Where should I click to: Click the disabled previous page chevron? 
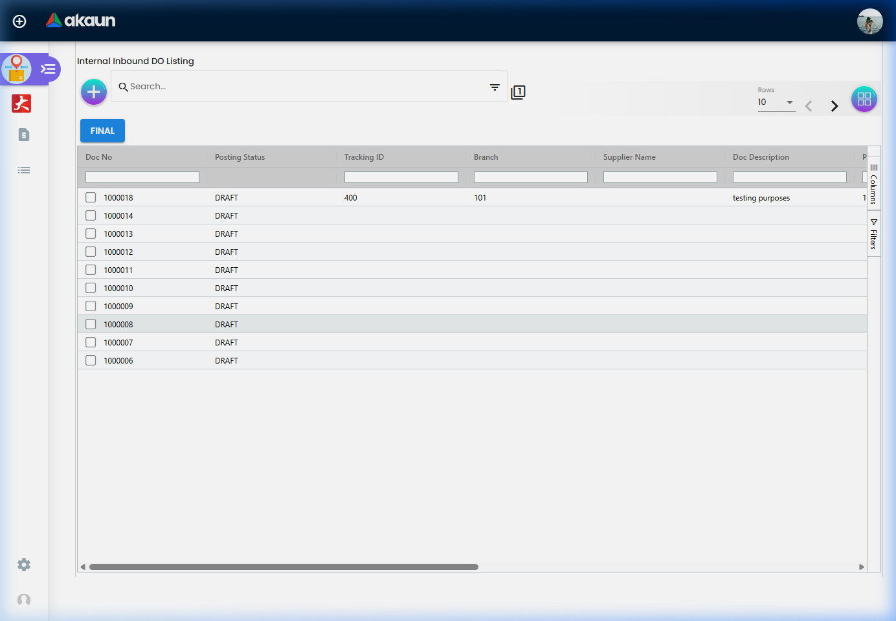click(809, 105)
